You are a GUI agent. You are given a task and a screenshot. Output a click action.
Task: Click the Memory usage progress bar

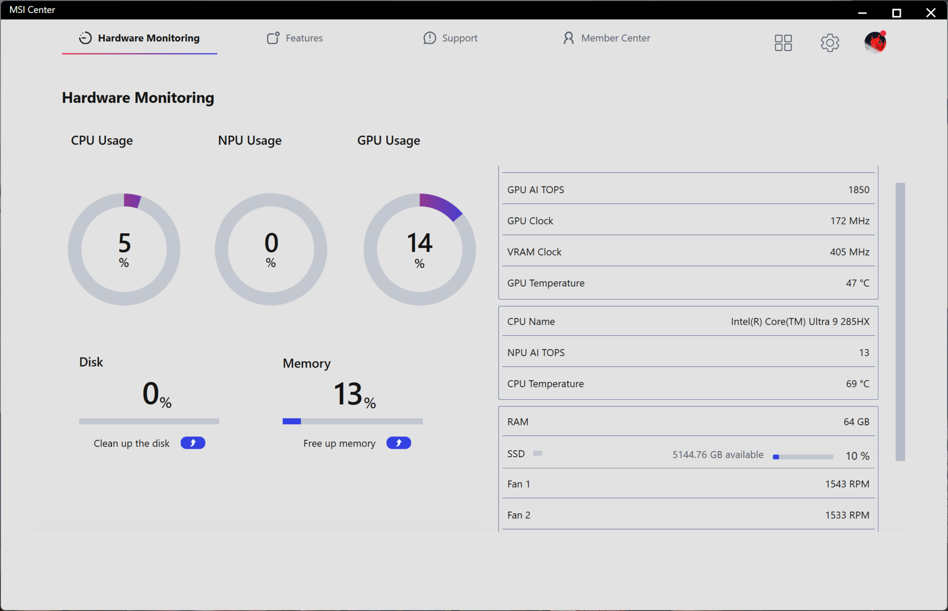[353, 421]
